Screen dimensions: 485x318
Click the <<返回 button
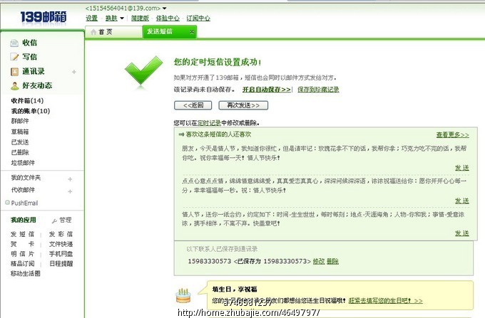pyautogui.click(x=193, y=105)
